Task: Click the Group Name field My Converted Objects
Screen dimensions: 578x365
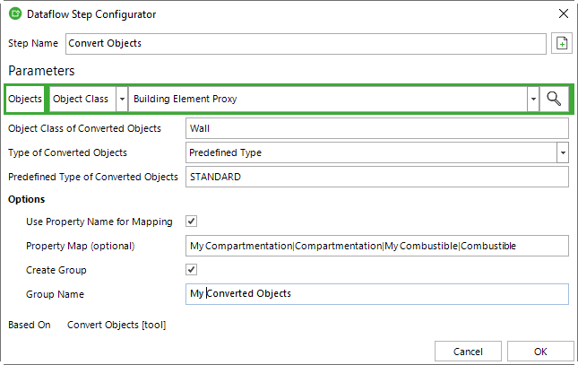Action: pos(376,294)
